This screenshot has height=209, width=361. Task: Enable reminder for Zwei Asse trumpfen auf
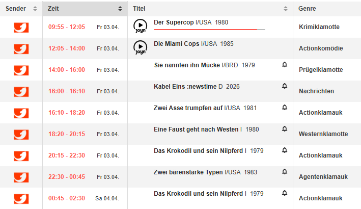[285, 108]
